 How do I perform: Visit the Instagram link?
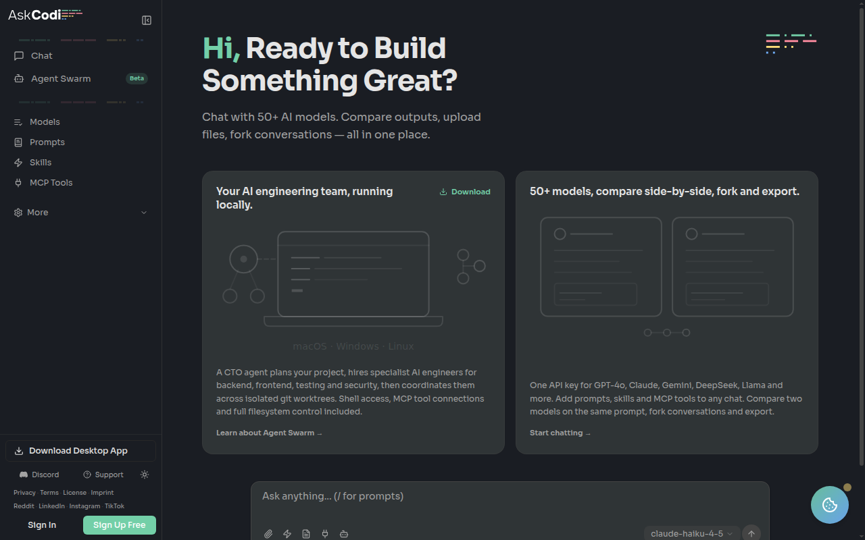[x=84, y=506]
